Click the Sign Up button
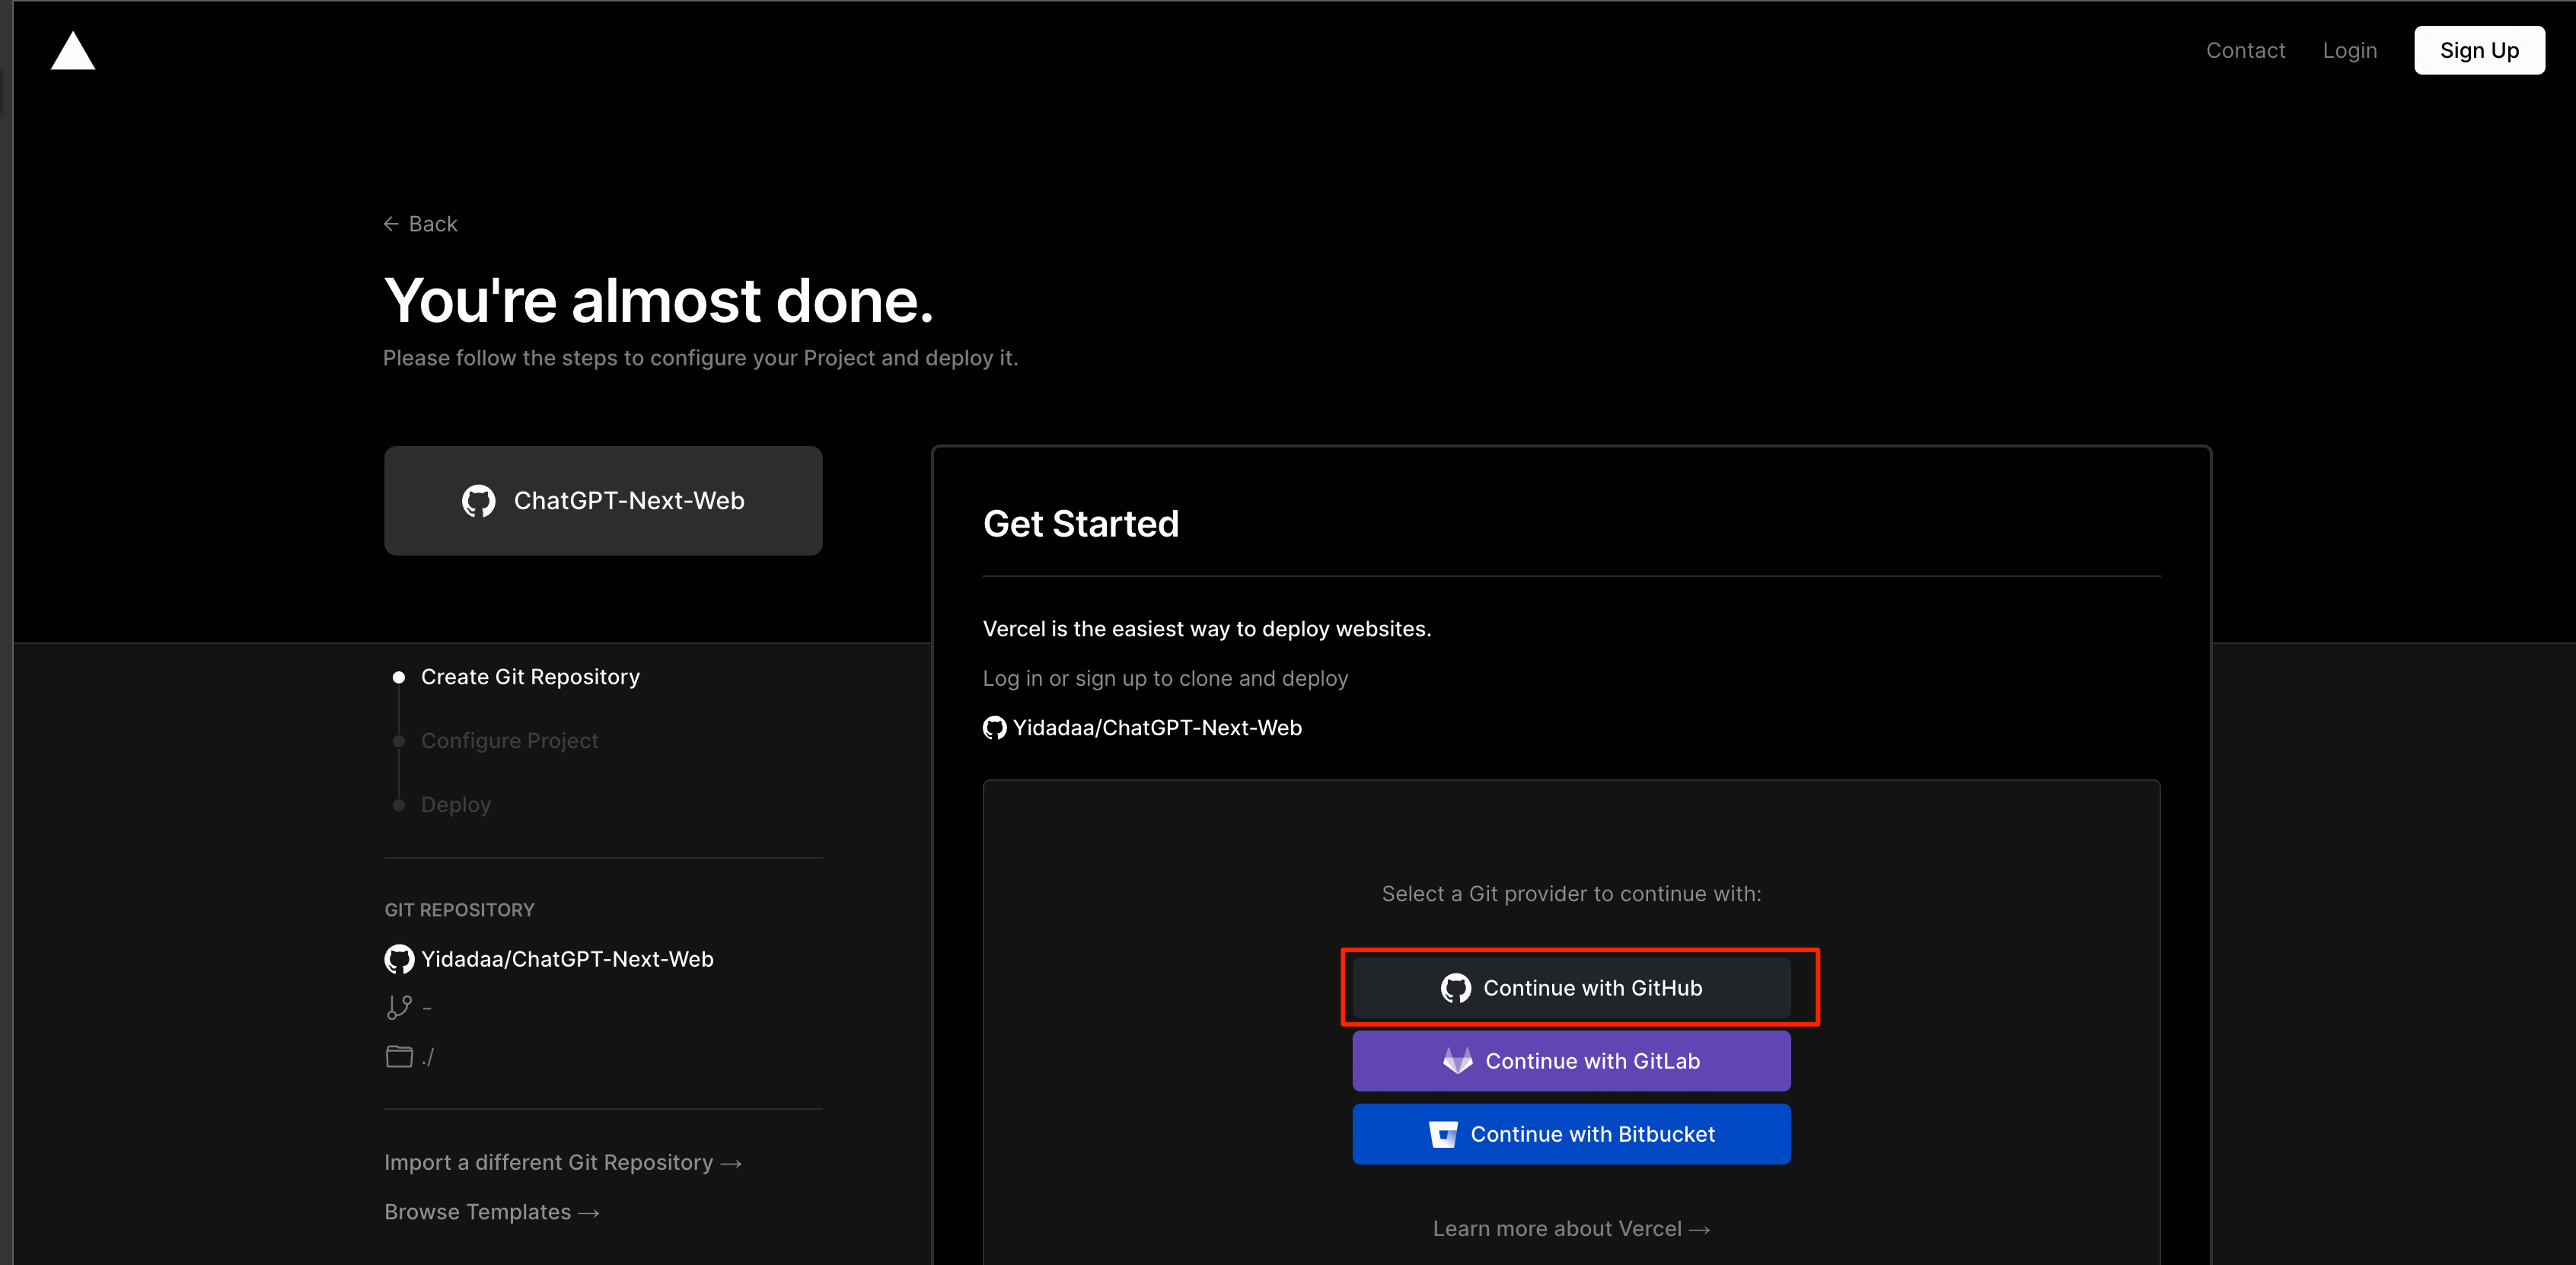Image resolution: width=2576 pixels, height=1265 pixels. [x=2479, y=50]
